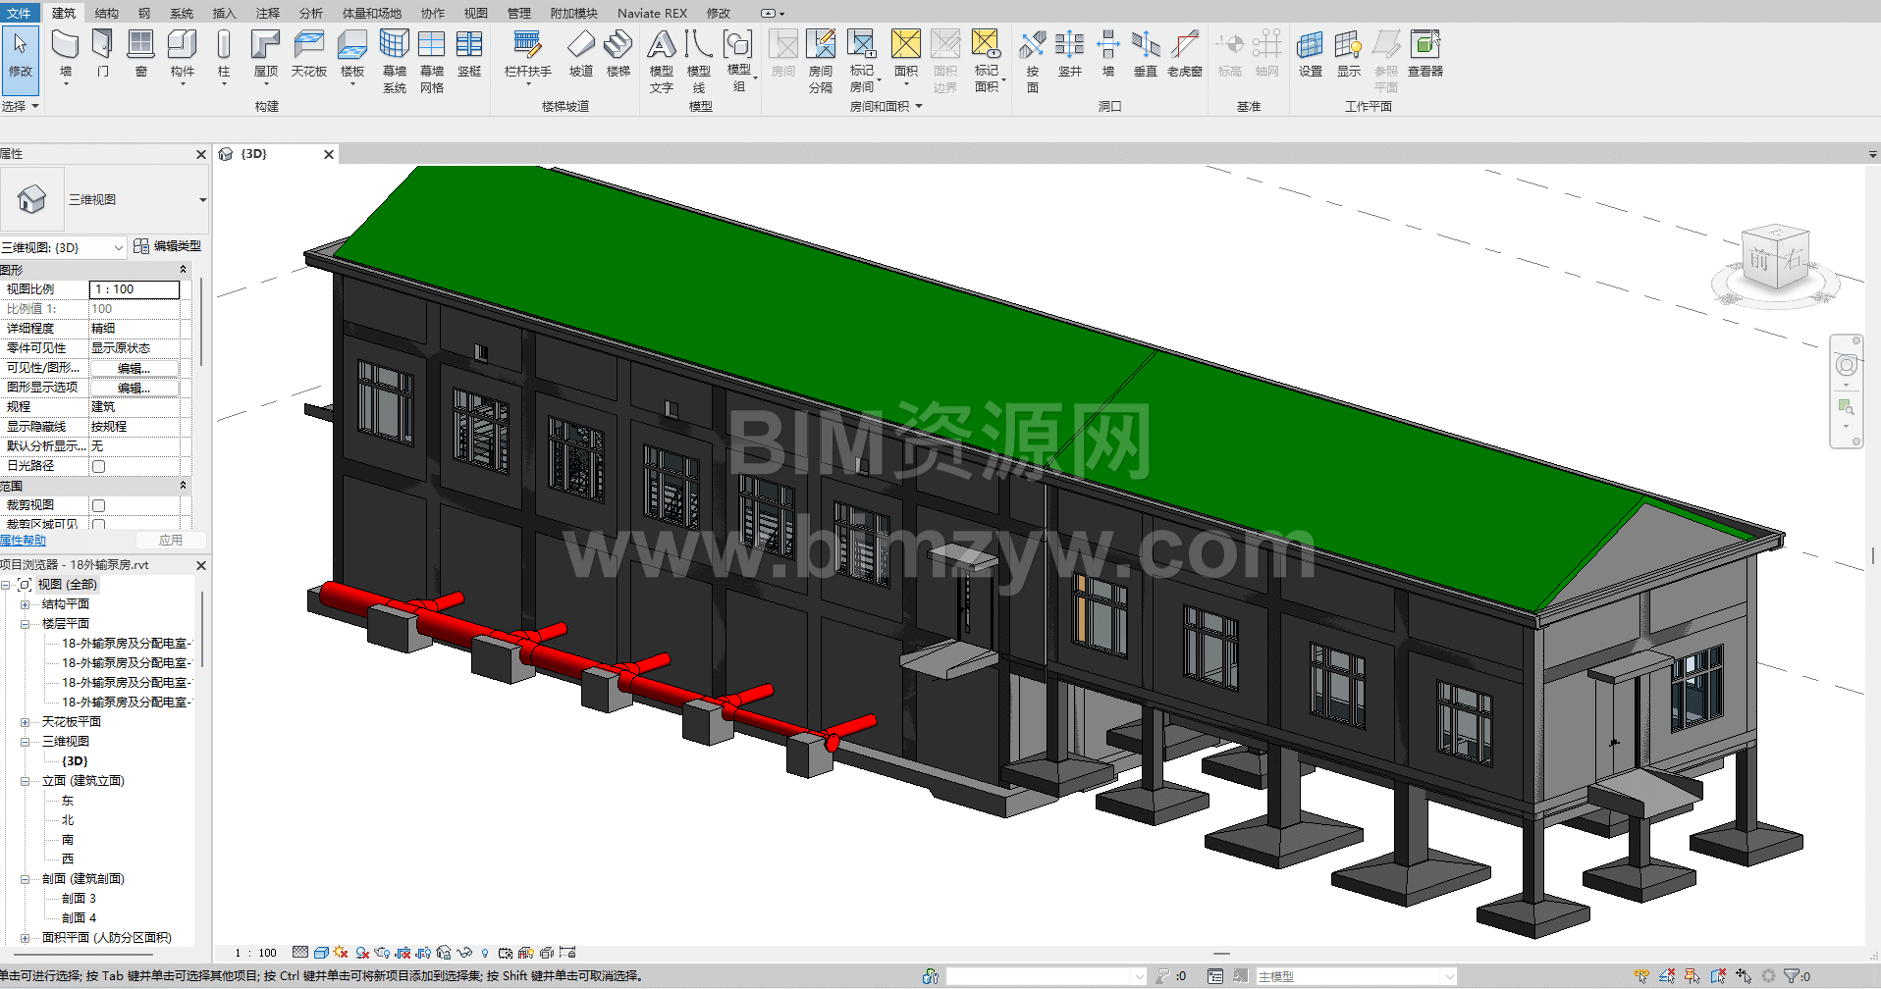This screenshot has width=1881, height=989.
Task: Collapse the 楼层平面 tree node
Action: coord(25,624)
